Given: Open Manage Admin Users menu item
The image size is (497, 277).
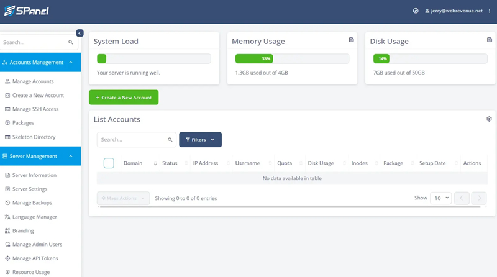Looking at the screenshot, I should tap(37, 244).
